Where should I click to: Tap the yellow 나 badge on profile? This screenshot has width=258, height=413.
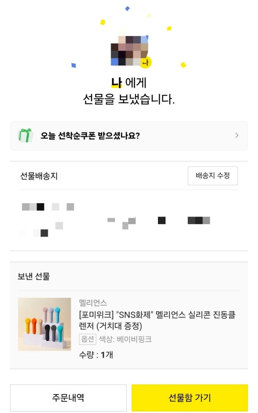click(x=145, y=62)
